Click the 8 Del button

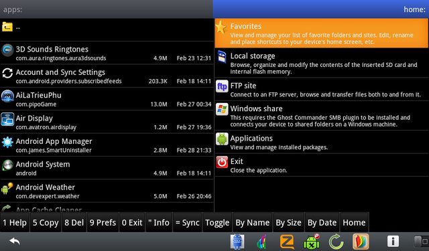74,223
